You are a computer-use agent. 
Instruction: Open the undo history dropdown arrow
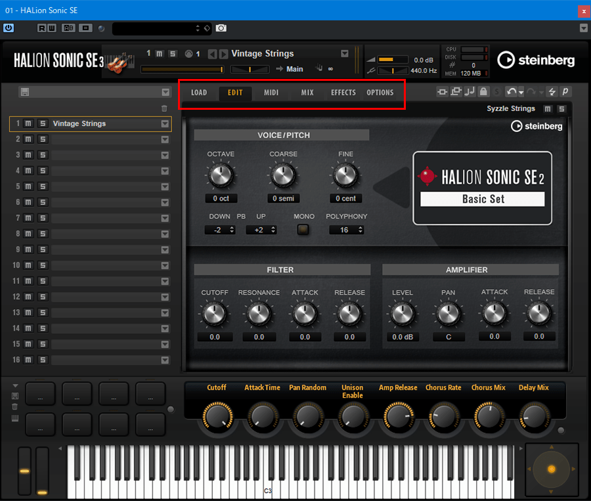tap(521, 92)
